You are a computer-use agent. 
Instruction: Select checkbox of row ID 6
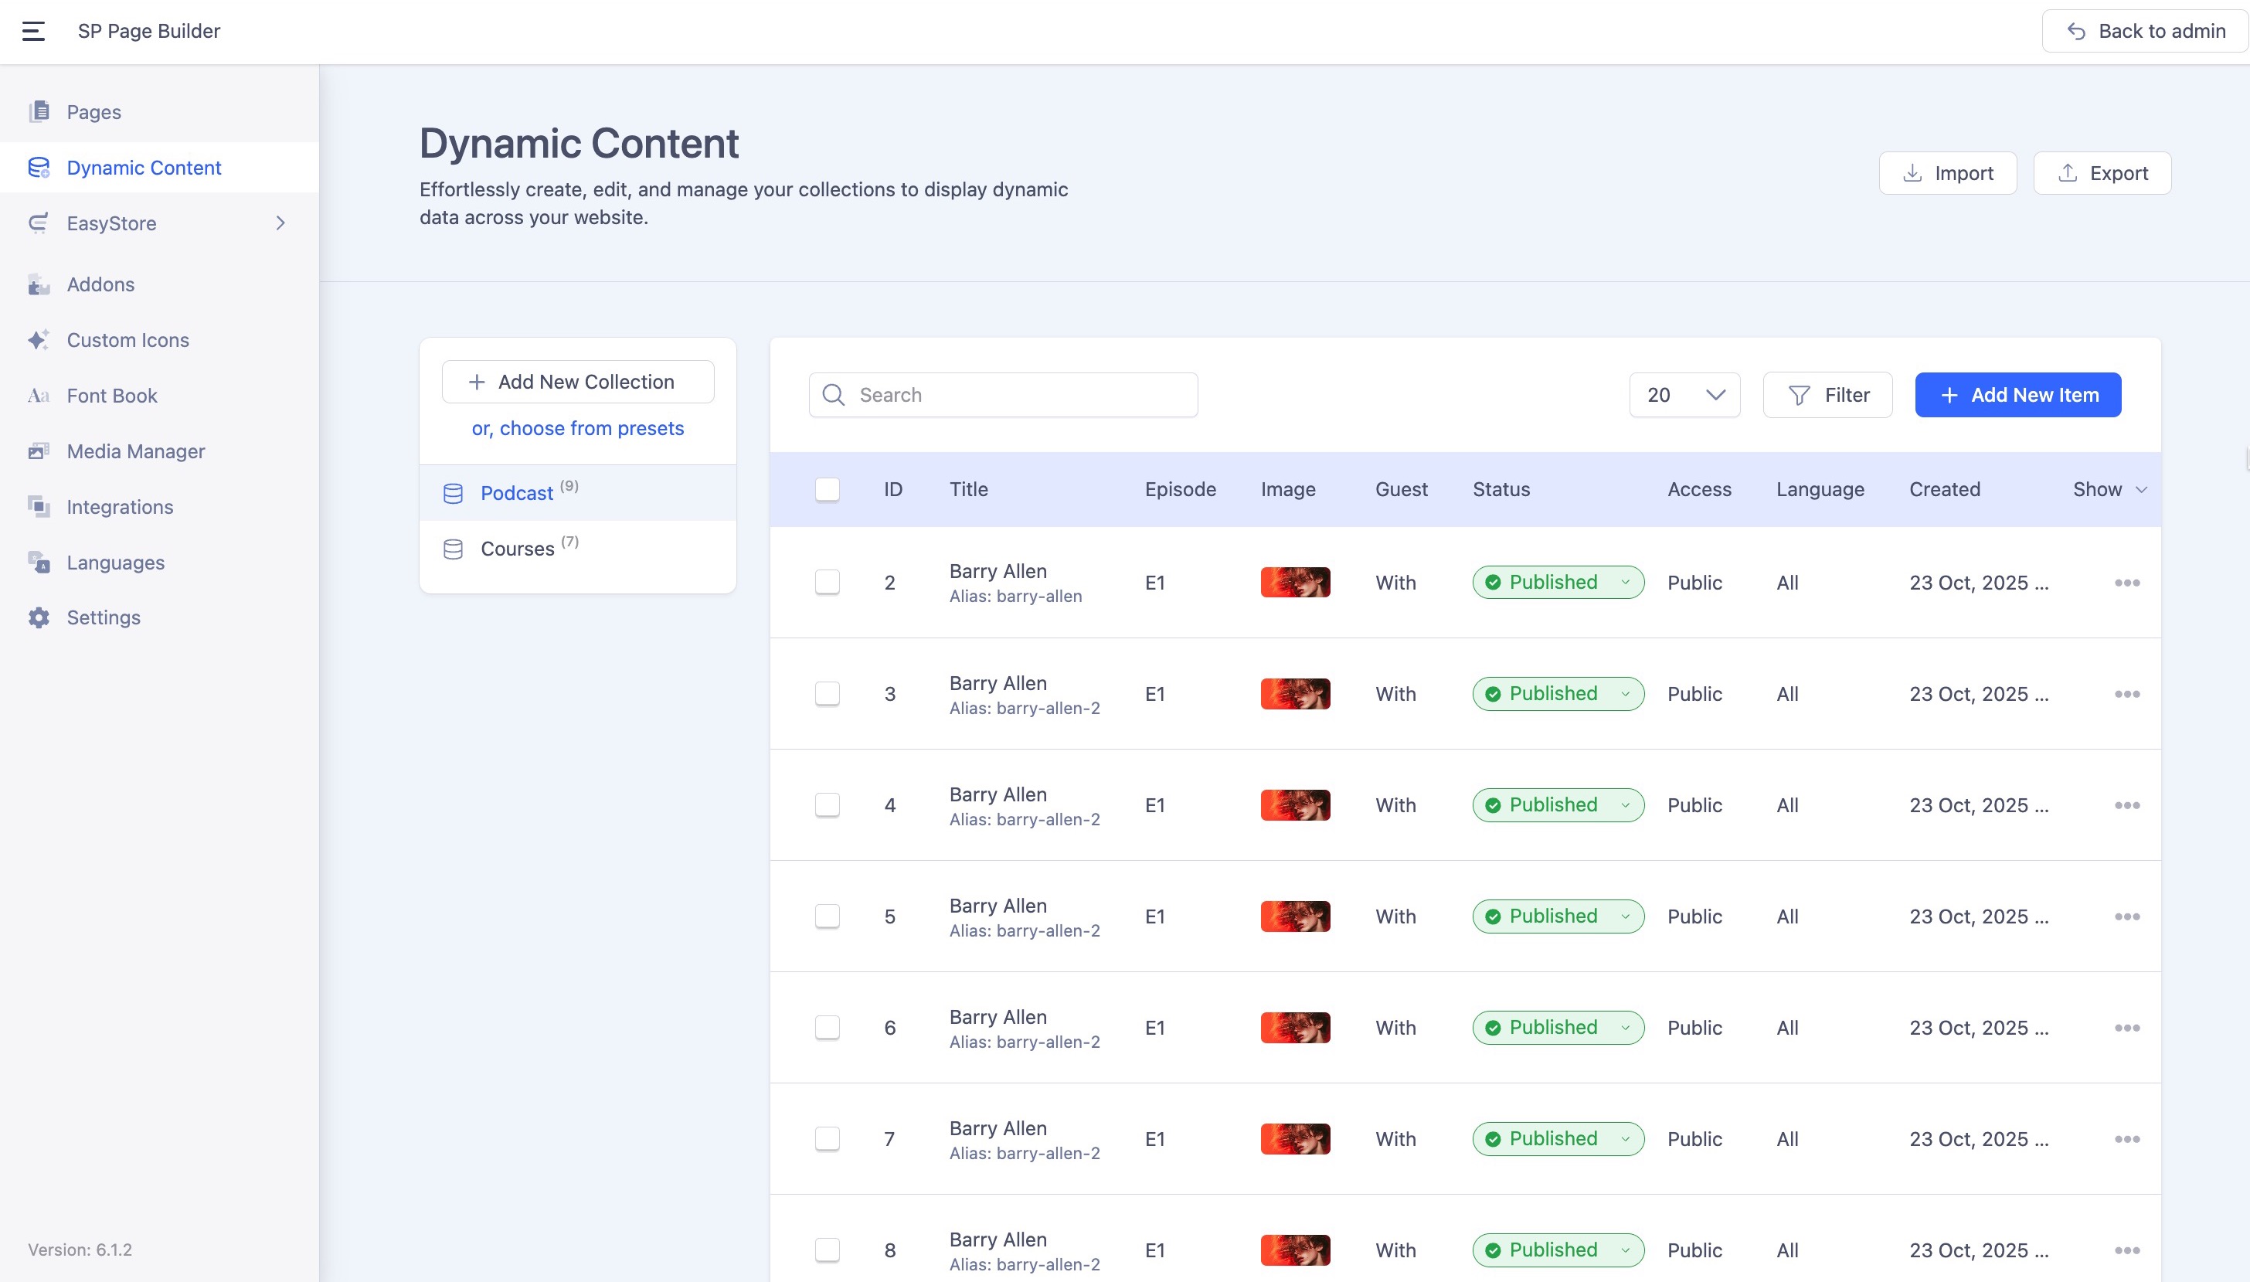pyautogui.click(x=827, y=1028)
